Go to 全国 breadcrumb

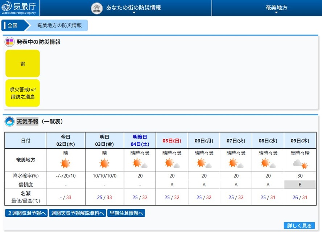[13, 25]
